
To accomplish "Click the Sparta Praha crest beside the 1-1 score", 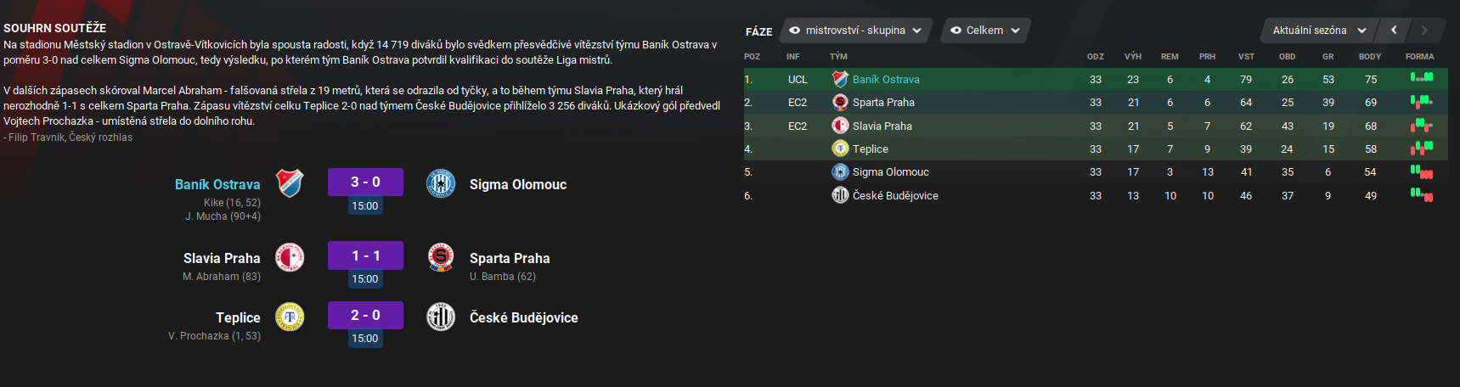I will pyautogui.click(x=441, y=257).
